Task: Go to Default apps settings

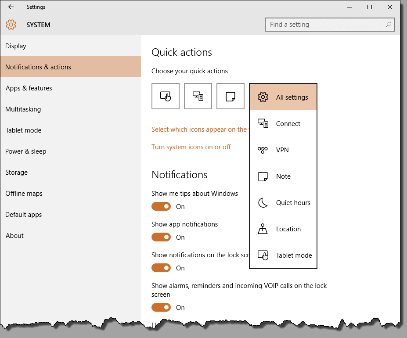Action: (71, 214)
